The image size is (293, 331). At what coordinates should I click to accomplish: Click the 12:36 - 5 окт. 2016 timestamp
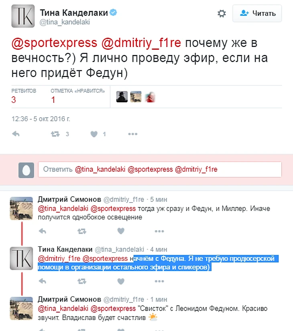41,119
